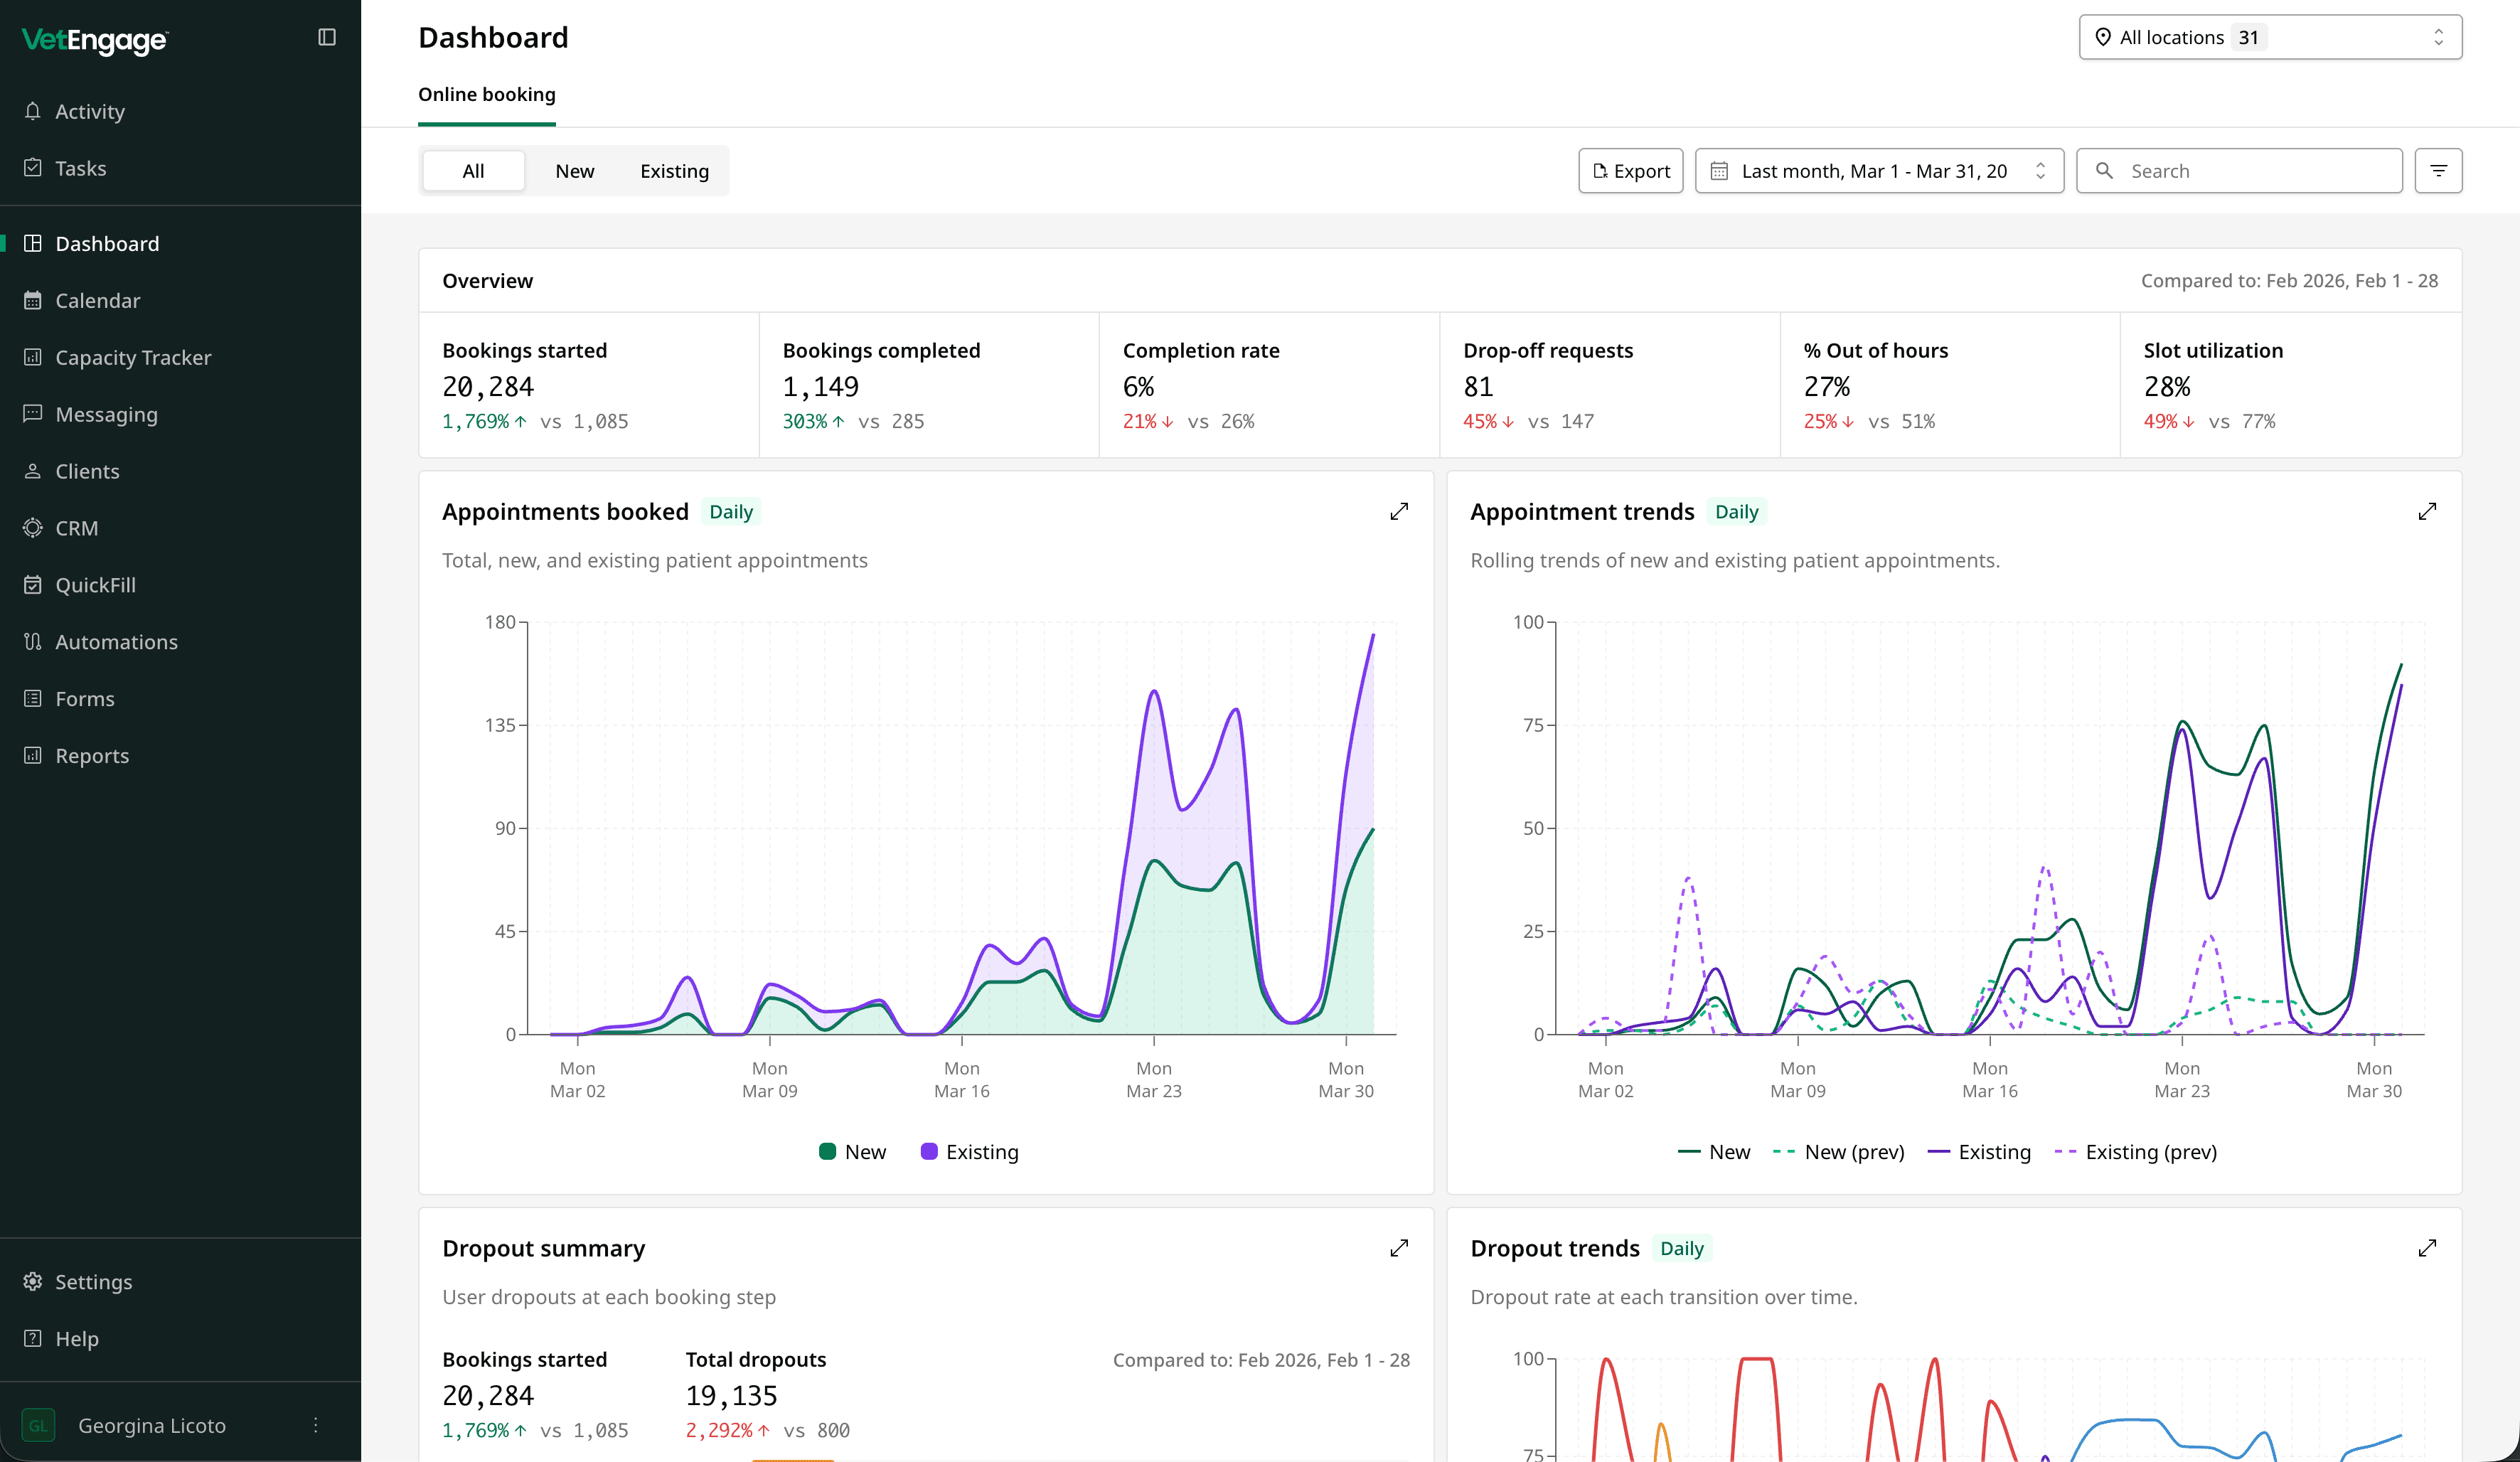
Task: Click the Completion rate overview card
Action: [x=1269, y=385]
